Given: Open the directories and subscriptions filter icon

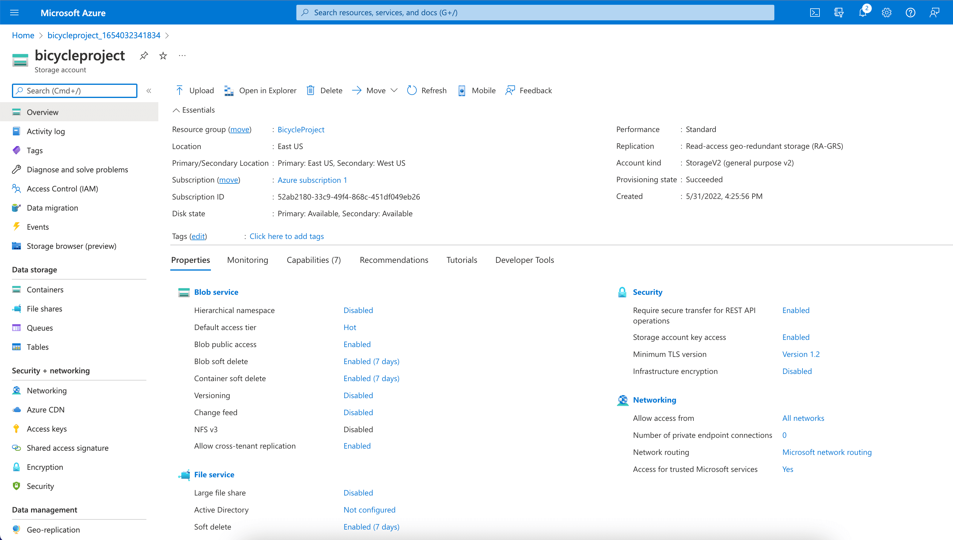Looking at the screenshot, I should 839,13.
